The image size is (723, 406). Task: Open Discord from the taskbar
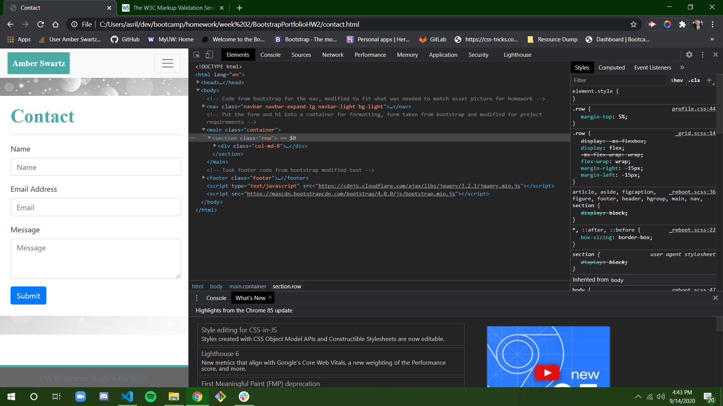tap(104, 397)
